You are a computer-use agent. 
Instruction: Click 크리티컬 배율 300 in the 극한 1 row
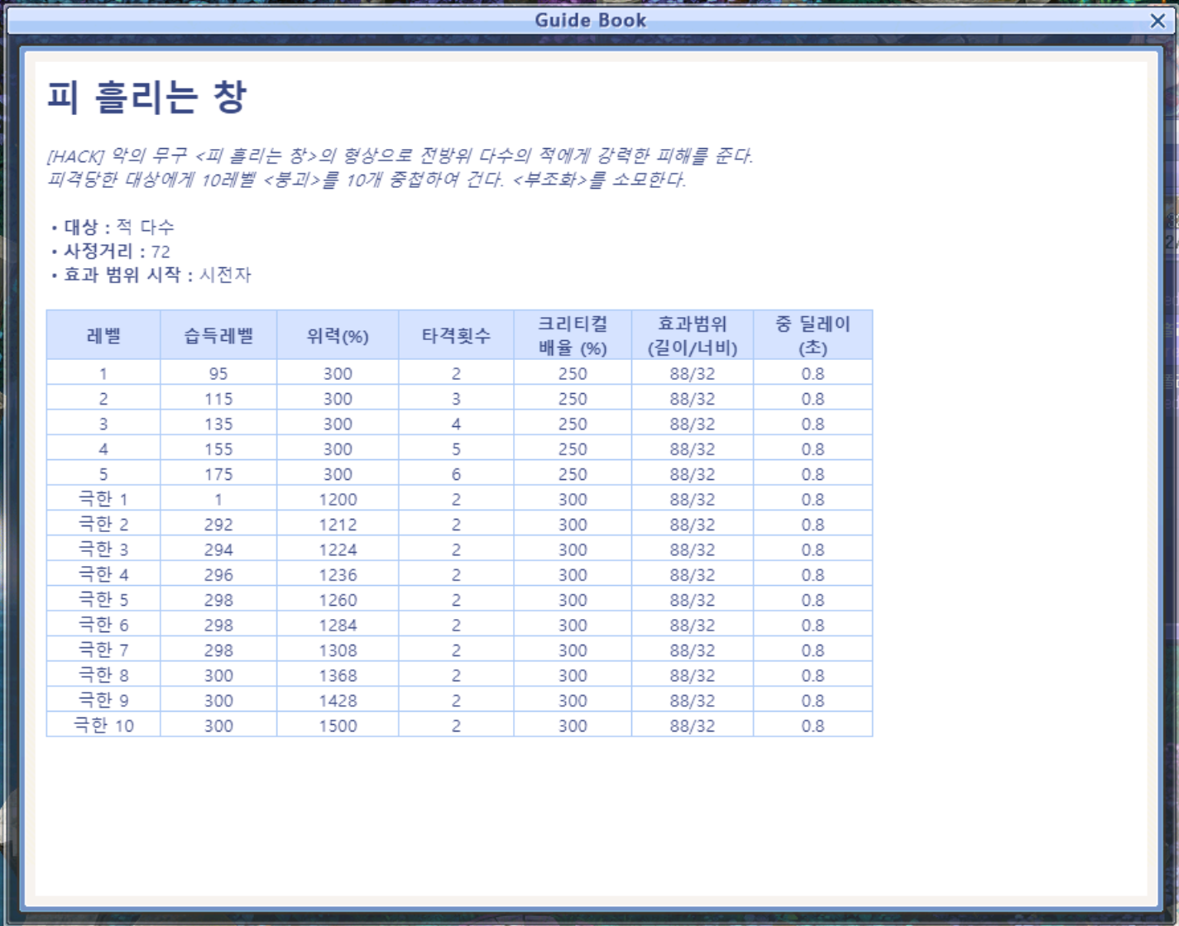573,500
